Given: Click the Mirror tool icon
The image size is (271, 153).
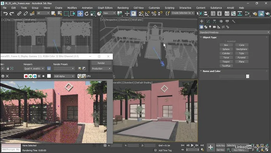Looking at the screenshot, I should pos(199,13).
